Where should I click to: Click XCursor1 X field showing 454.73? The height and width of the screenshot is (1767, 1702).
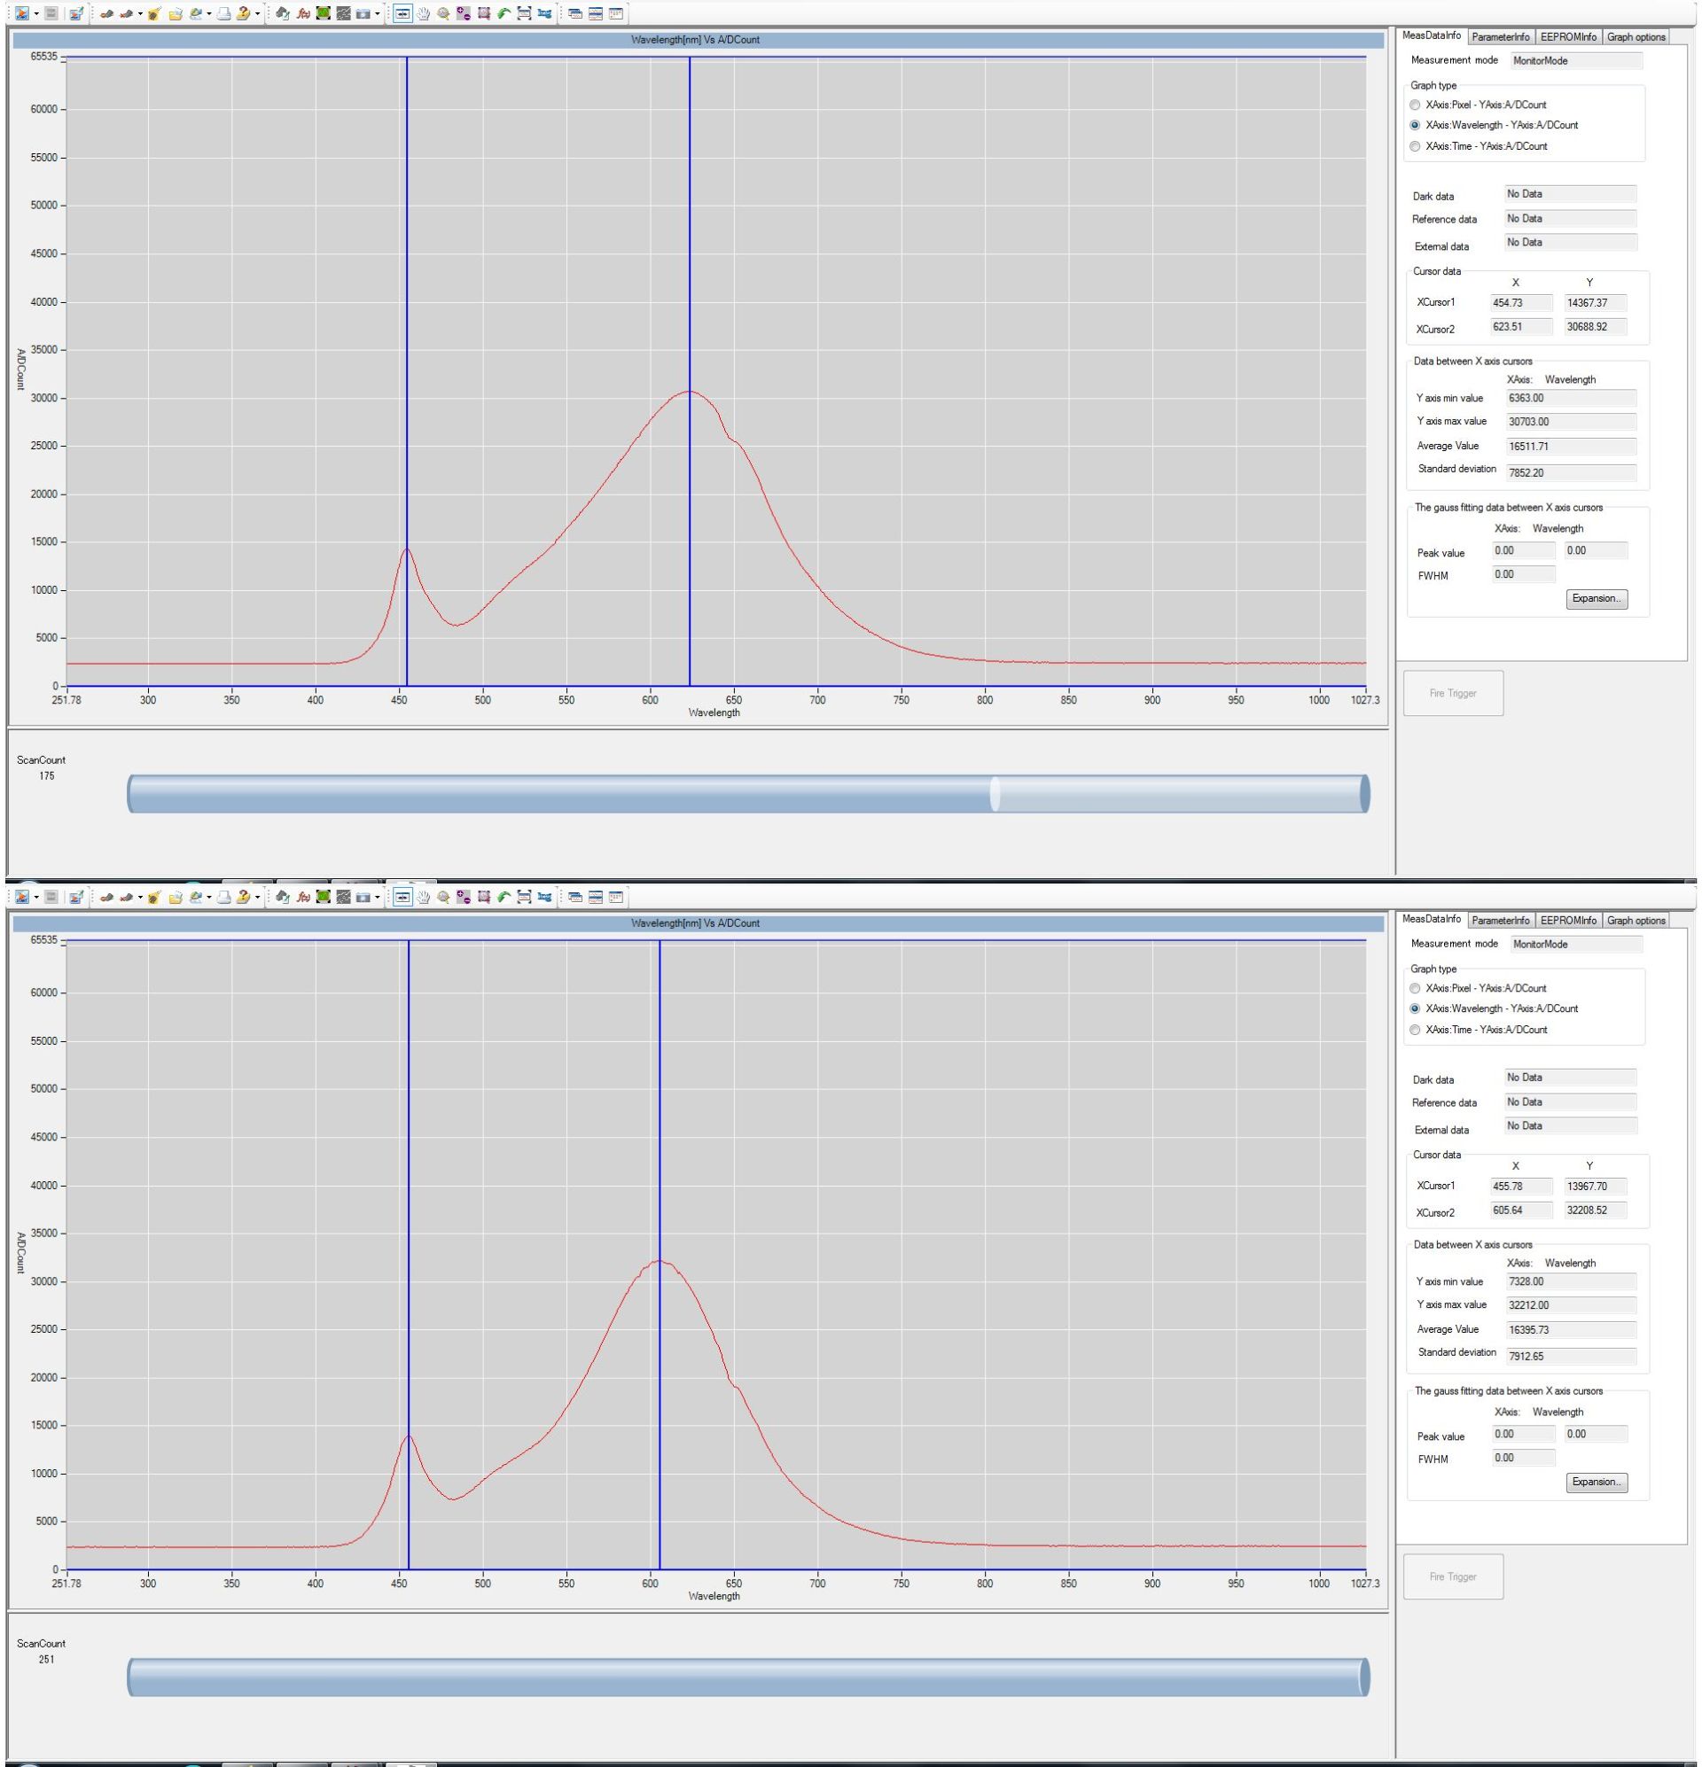[x=1522, y=303]
